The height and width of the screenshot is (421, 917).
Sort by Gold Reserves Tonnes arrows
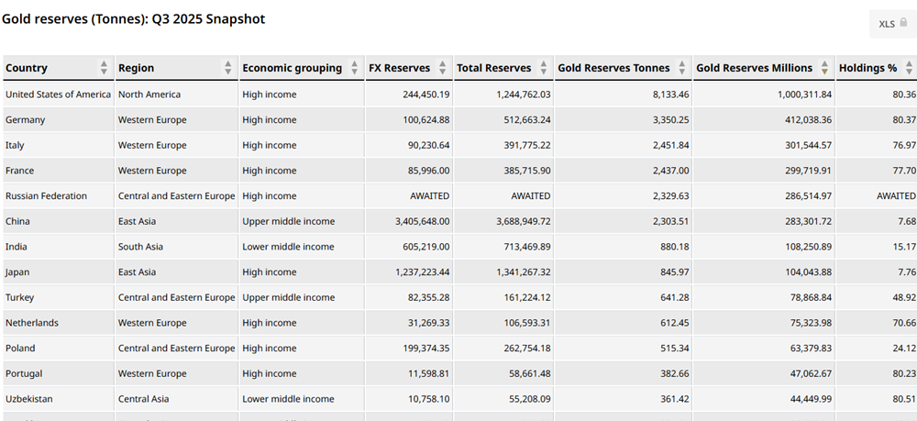coord(681,68)
